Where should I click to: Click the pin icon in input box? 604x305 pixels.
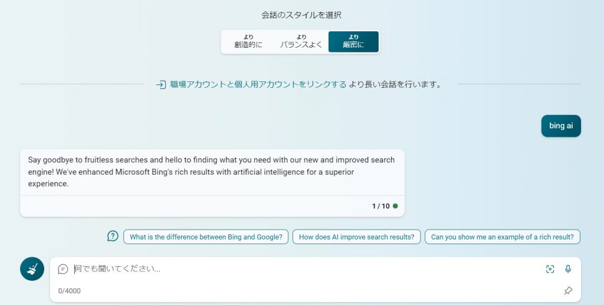(567, 291)
